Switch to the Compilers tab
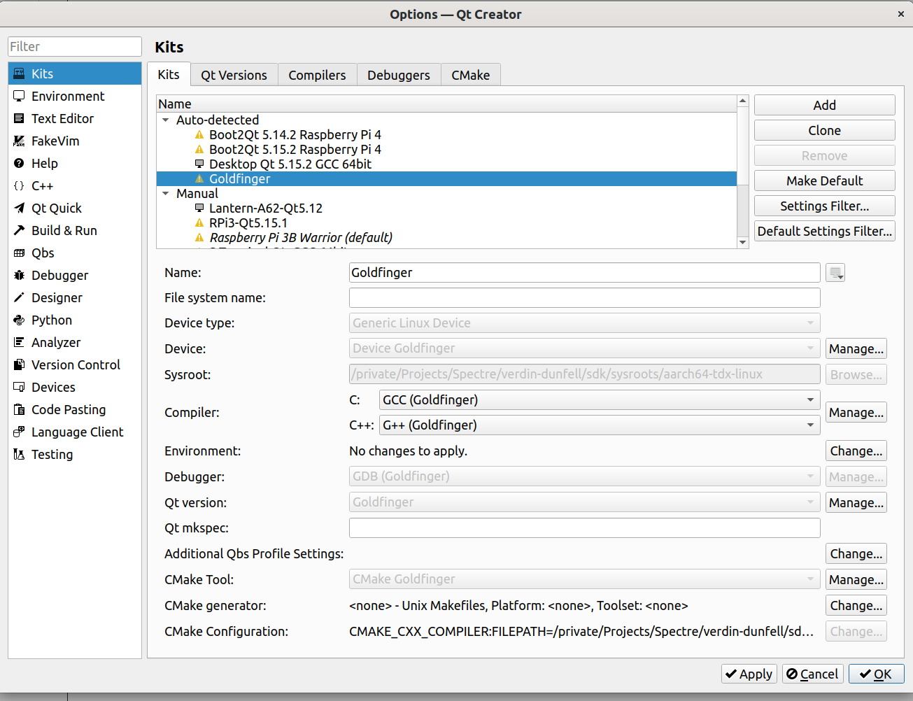 (x=317, y=74)
